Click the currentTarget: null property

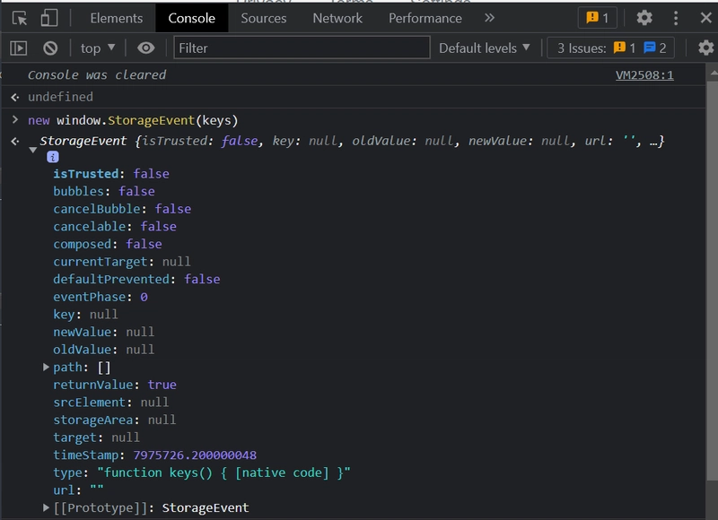click(122, 262)
